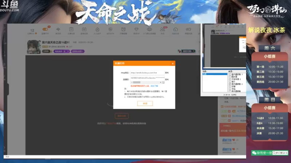291x163 pixels.
Task: Expand the first purple pill under title
Action: coord(61,51)
